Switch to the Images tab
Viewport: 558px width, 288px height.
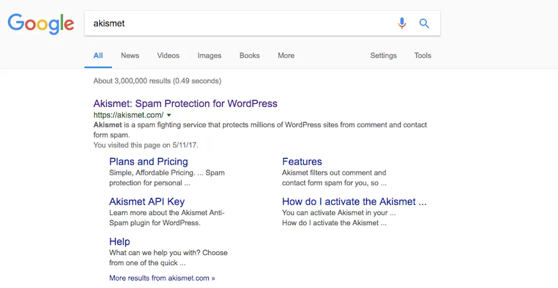point(209,55)
